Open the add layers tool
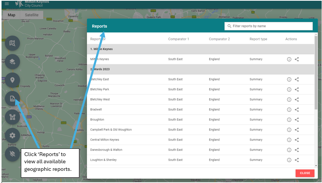Viewport: 322px width, 183px height. [13, 62]
